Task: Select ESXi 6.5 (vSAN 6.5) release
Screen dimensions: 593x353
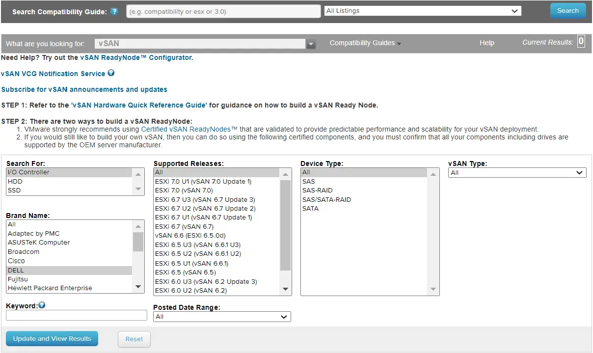Action: [x=216, y=272]
